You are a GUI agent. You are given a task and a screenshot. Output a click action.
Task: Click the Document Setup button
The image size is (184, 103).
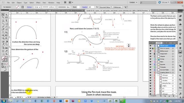tap(105, 7)
